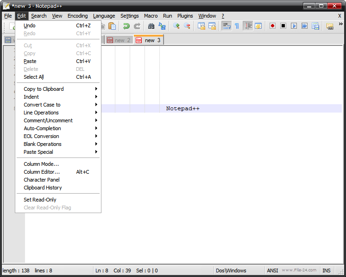
Task: Open Column Editor... menu entry
Action: (x=58, y=172)
